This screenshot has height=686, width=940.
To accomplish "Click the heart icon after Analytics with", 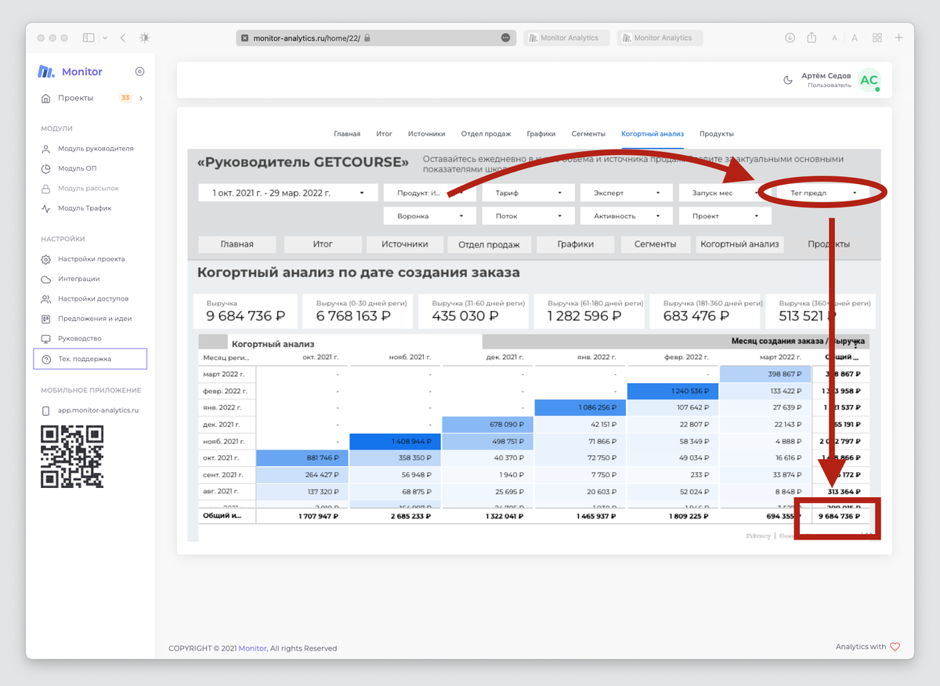I will [895, 647].
